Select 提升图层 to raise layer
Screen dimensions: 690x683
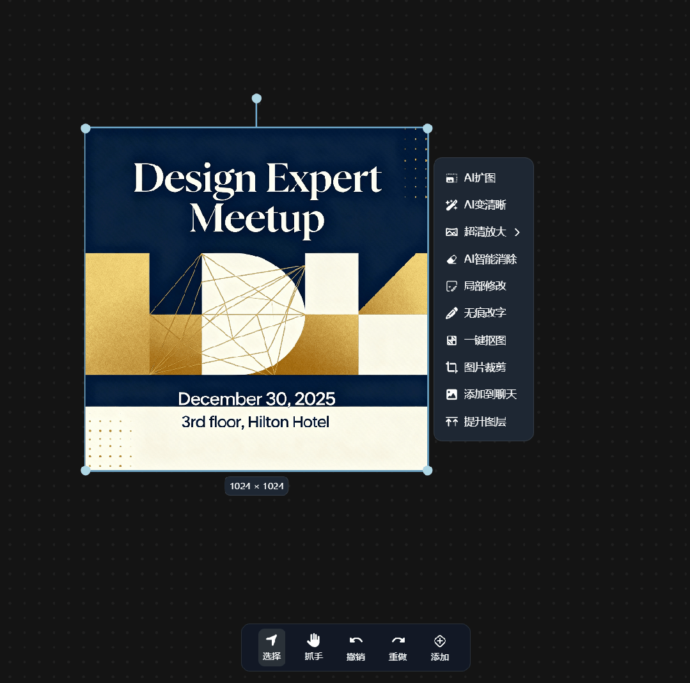coord(485,422)
